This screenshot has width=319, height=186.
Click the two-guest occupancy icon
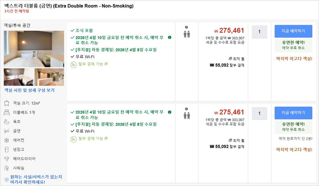(187, 34)
